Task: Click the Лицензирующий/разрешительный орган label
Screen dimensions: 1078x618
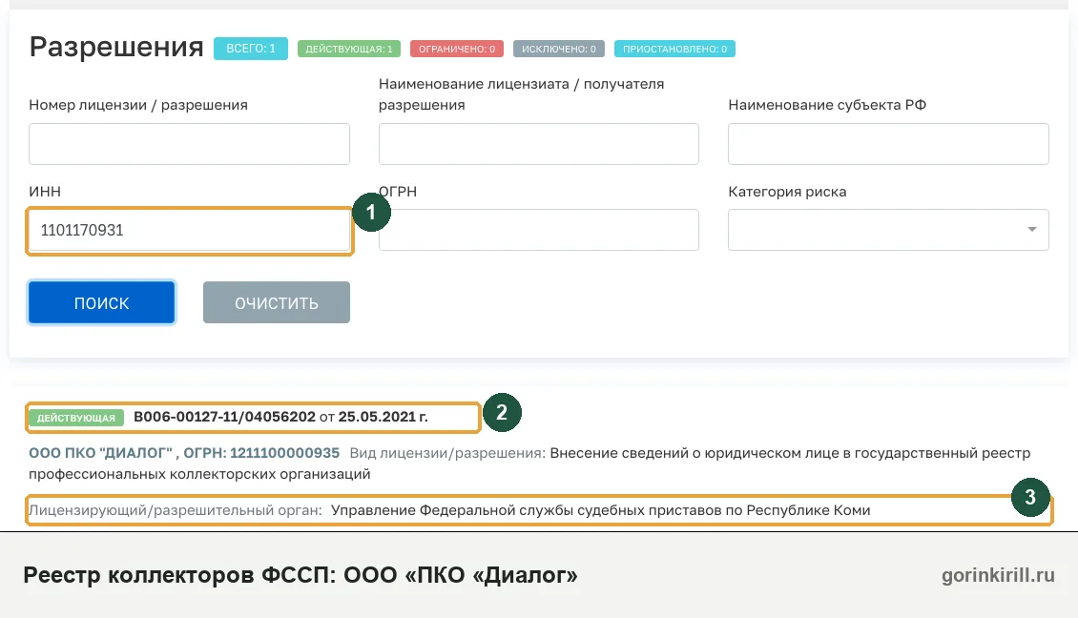Action: (x=176, y=510)
